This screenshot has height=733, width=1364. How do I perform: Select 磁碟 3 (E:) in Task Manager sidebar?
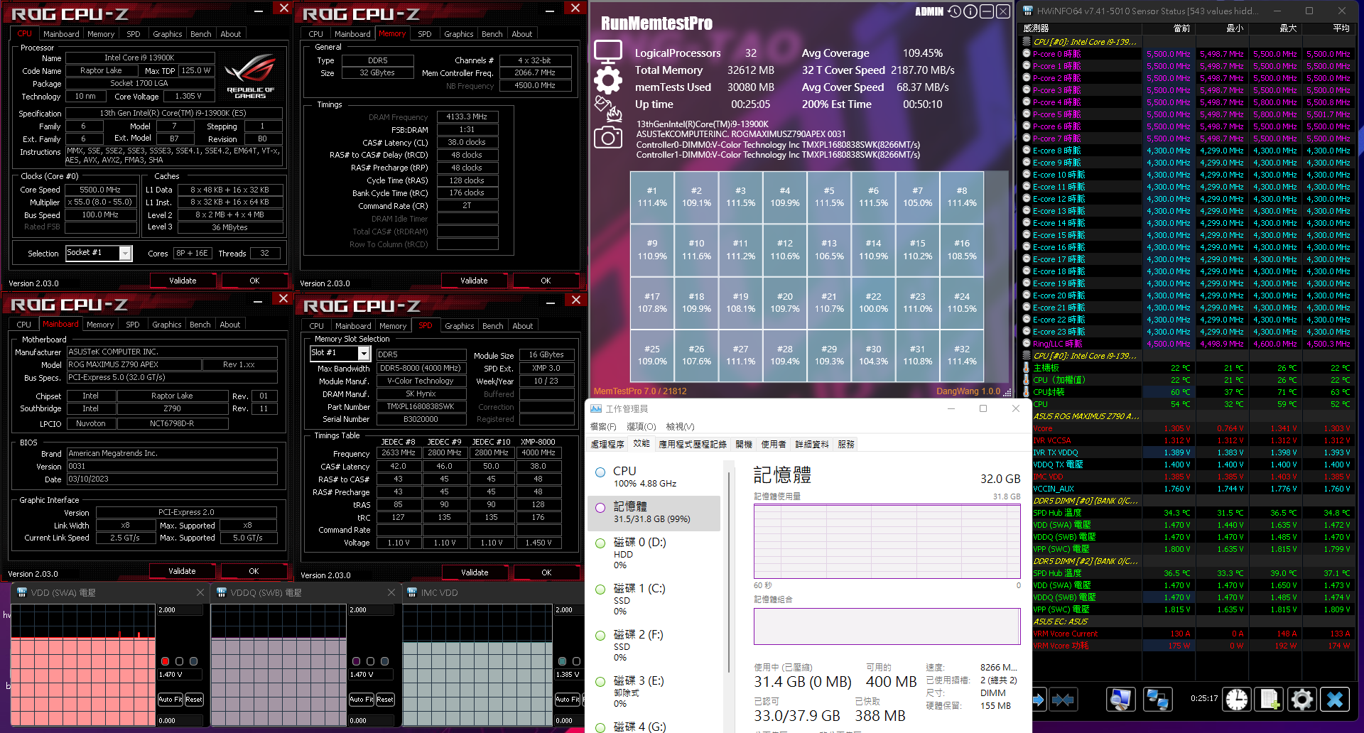click(x=654, y=692)
